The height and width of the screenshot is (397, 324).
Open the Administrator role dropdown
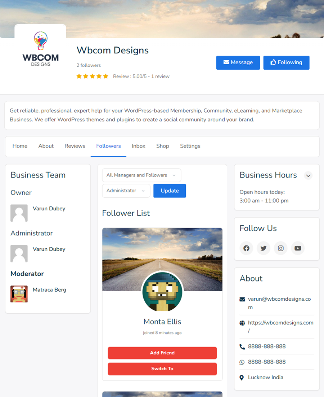point(126,191)
